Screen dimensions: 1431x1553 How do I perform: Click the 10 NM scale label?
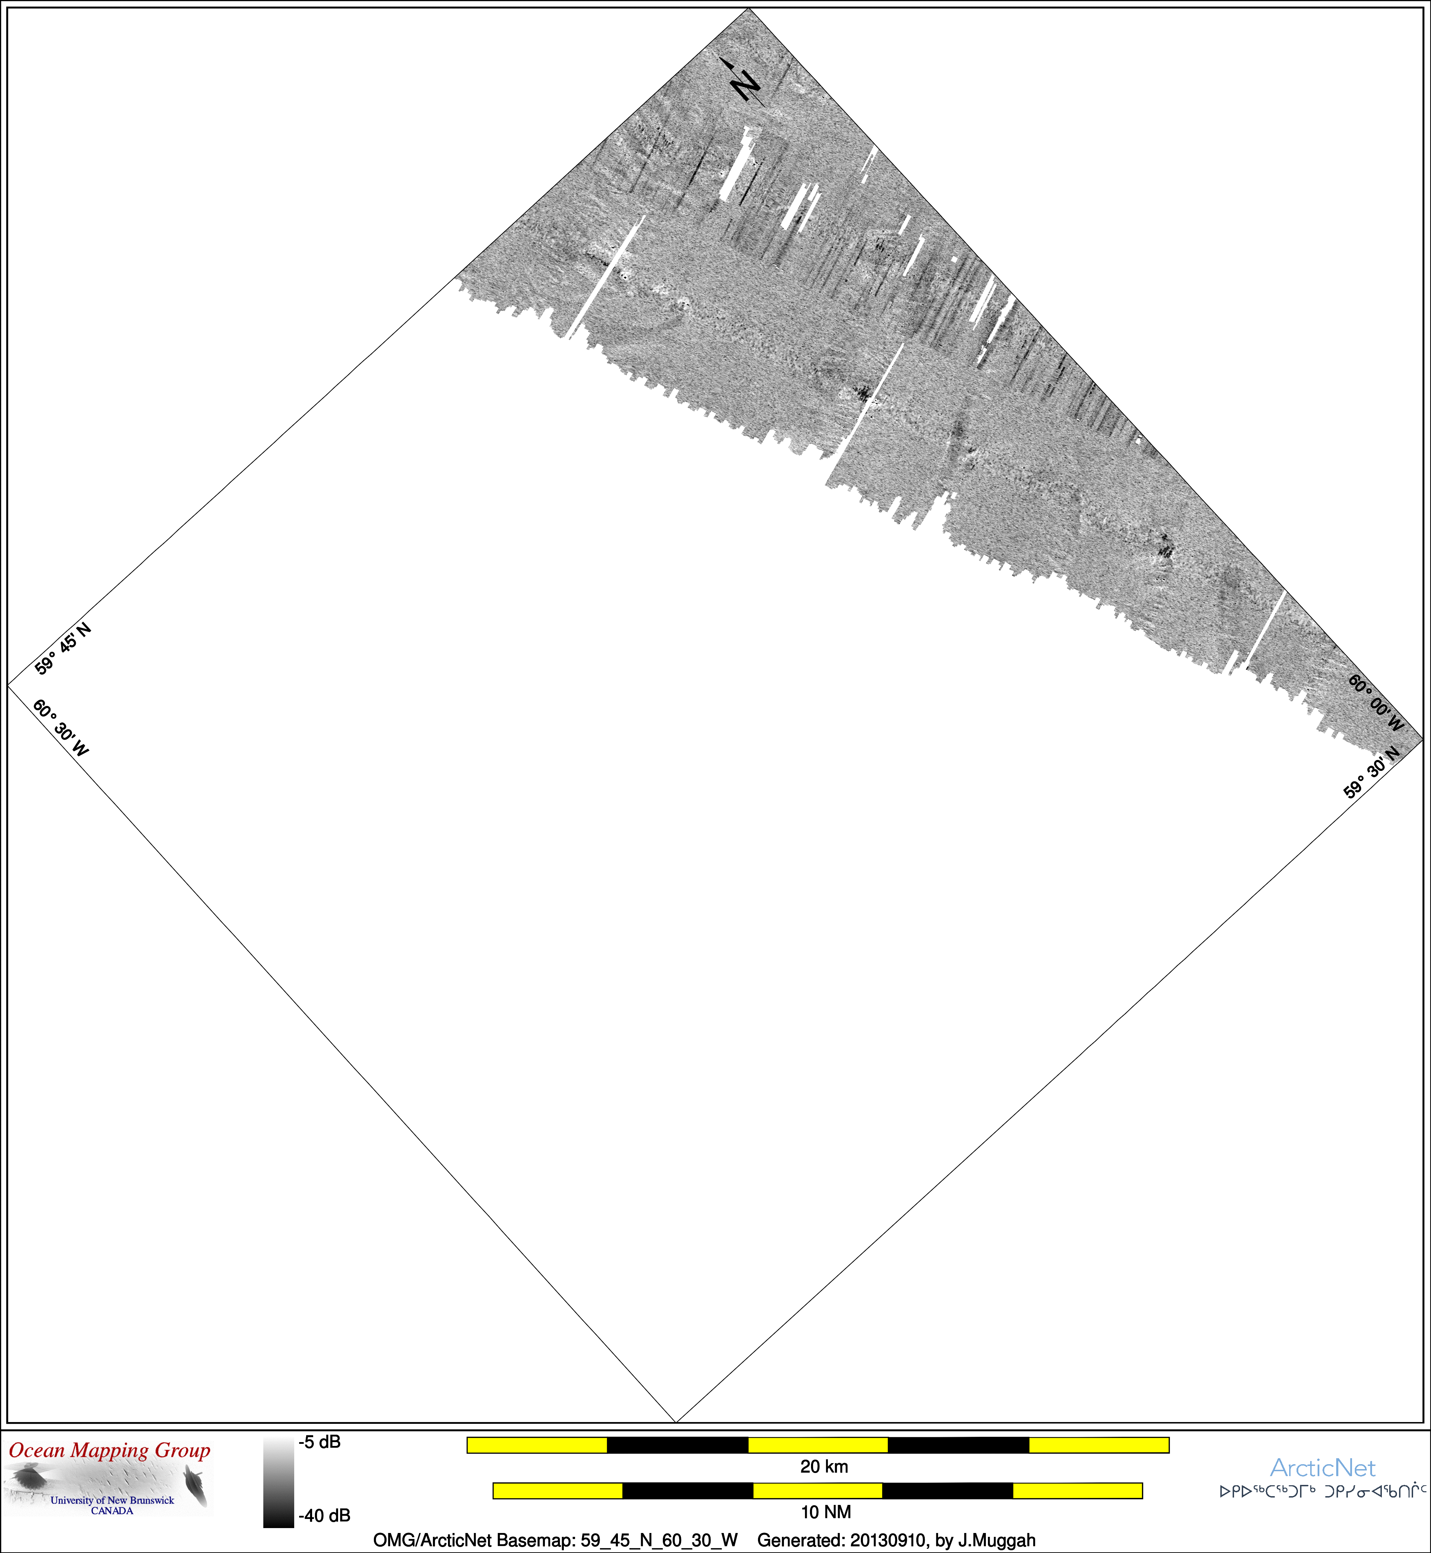825,1512
